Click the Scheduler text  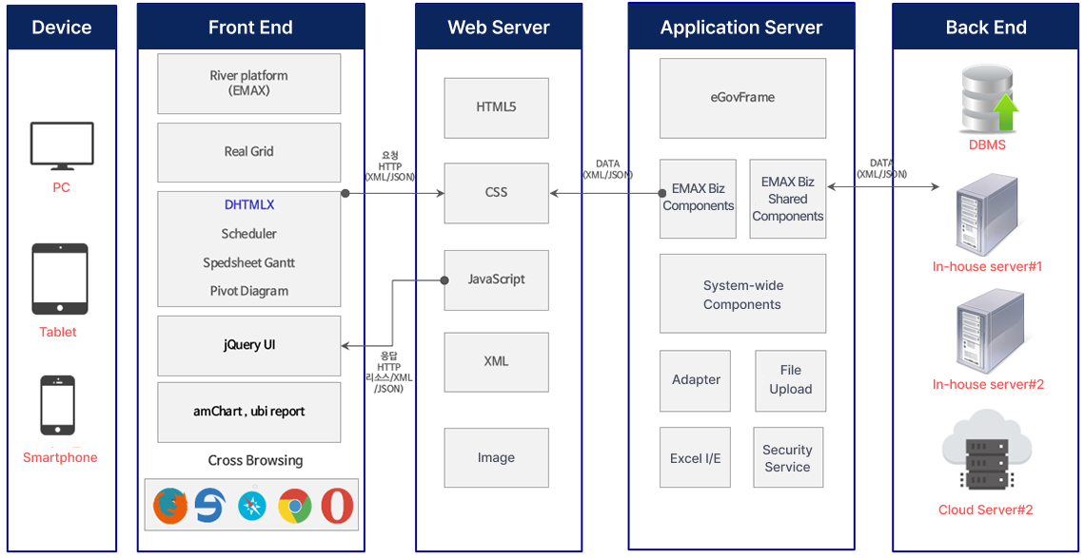tap(249, 234)
